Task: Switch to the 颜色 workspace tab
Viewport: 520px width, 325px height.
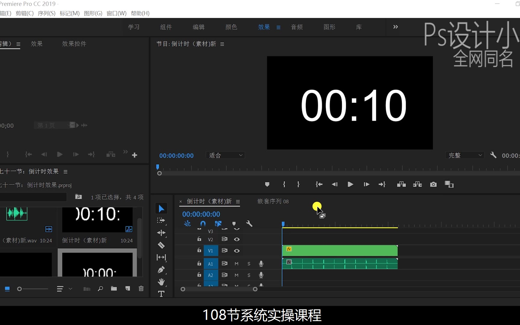Action: 231,27
